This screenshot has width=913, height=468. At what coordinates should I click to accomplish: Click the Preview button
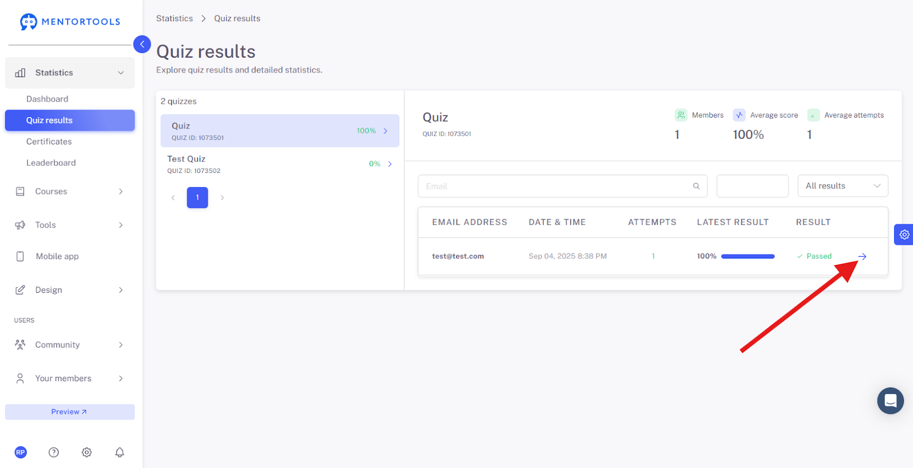tap(70, 412)
